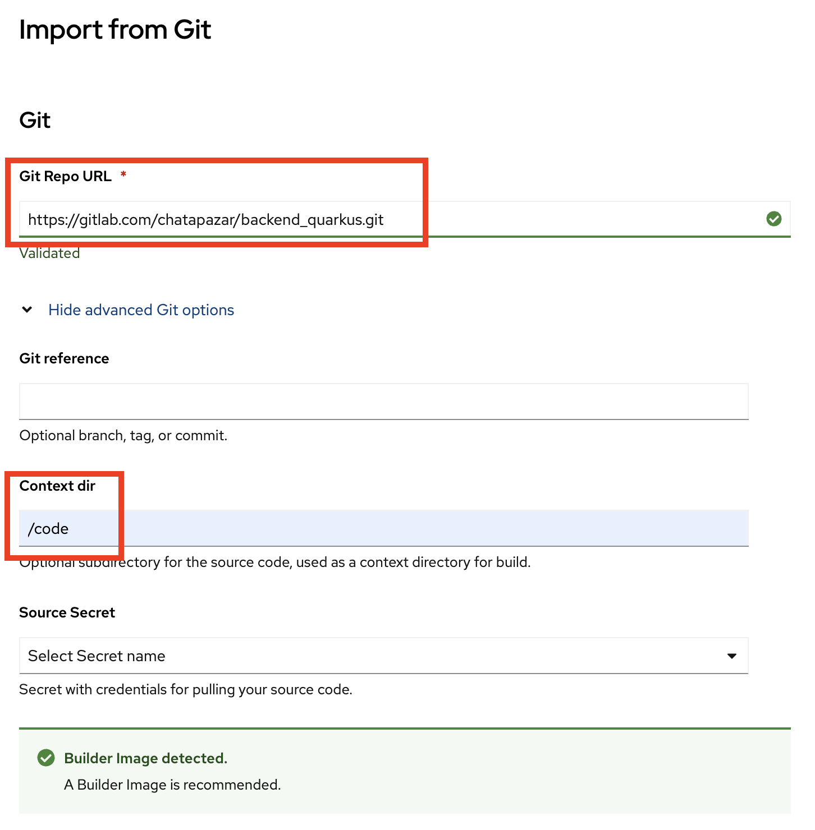Click the Git section heading
This screenshot has width=815, height=830.
[x=35, y=120]
